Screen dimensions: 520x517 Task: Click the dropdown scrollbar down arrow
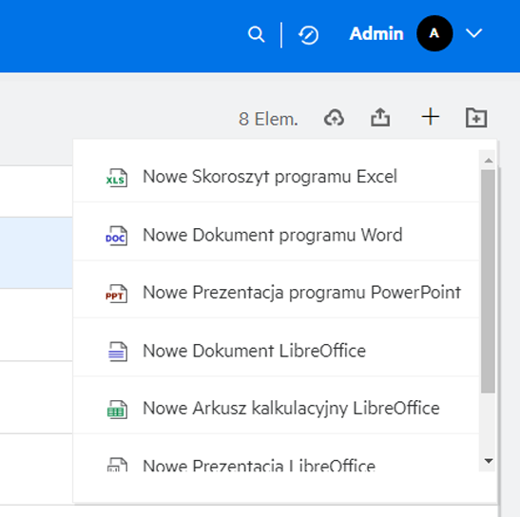[489, 461]
